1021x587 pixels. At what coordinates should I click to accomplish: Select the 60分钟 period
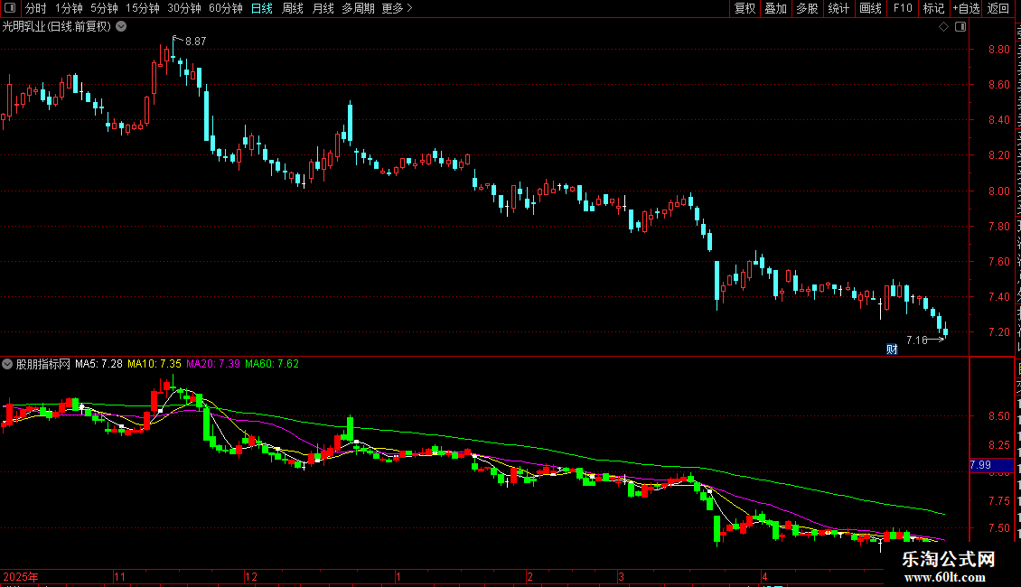pos(226,8)
